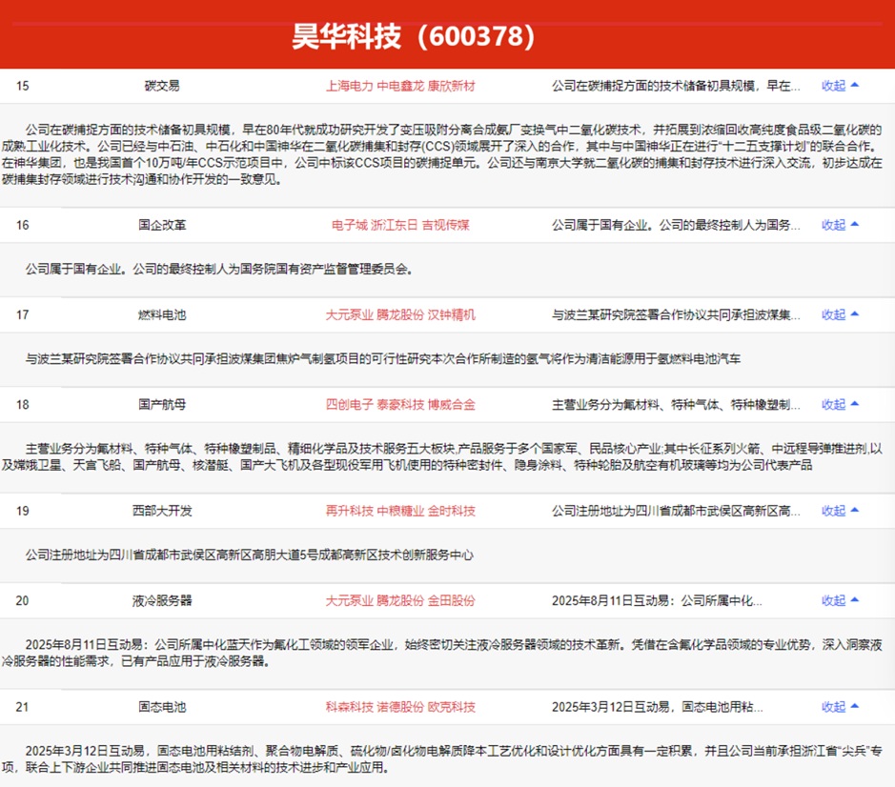Click row number 15

[x=22, y=86]
